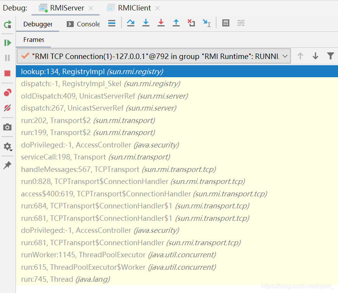Click the Step Over icon

pyautogui.click(x=131, y=23)
